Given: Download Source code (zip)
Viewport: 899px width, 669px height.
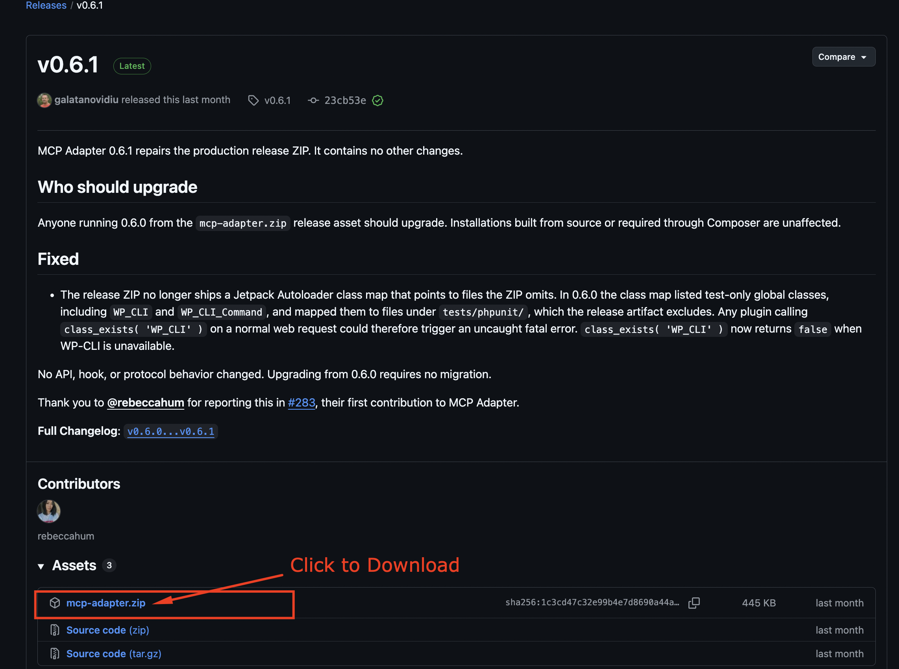Looking at the screenshot, I should (x=108, y=630).
